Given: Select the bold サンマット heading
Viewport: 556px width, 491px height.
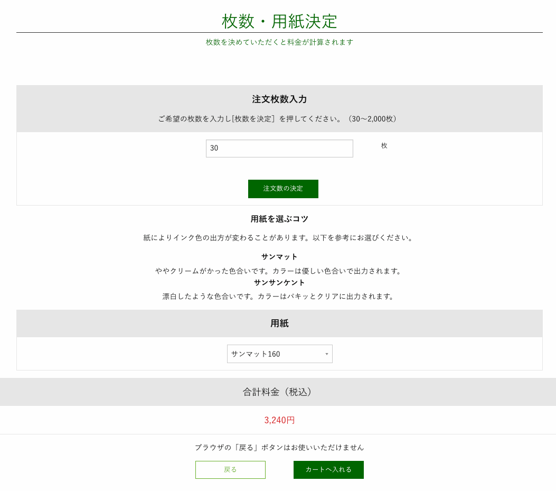Looking at the screenshot, I should [279, 257].
